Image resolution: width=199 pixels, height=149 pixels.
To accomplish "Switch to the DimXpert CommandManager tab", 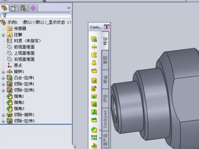I will click(105, 120).
